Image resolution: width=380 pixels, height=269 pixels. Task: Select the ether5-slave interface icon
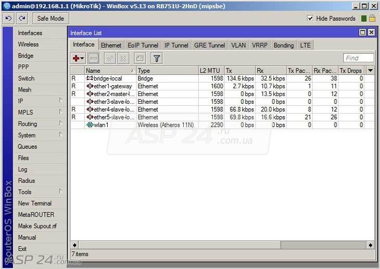click(90, 117)
